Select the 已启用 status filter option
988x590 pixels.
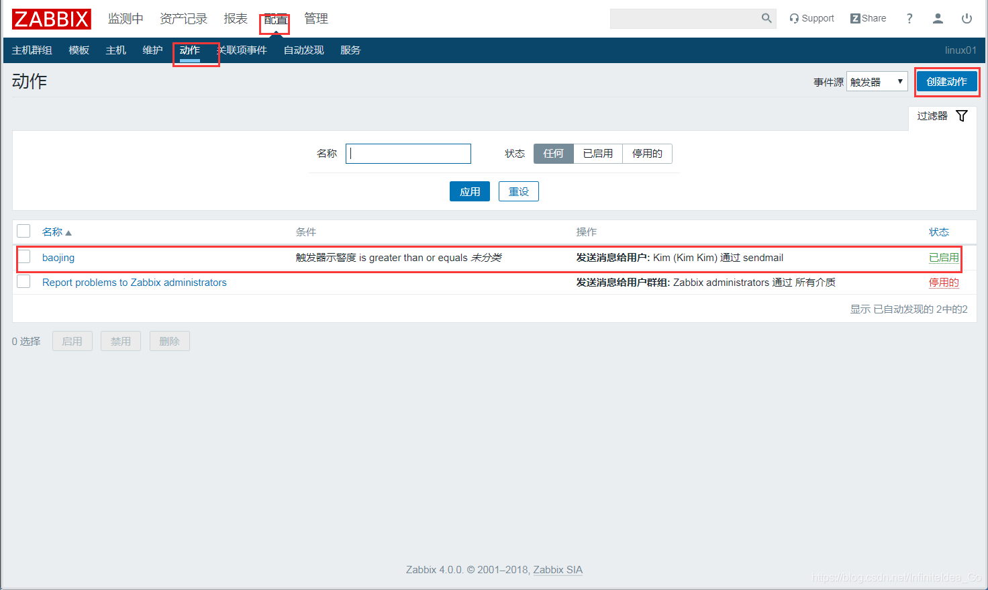point(598,154)
